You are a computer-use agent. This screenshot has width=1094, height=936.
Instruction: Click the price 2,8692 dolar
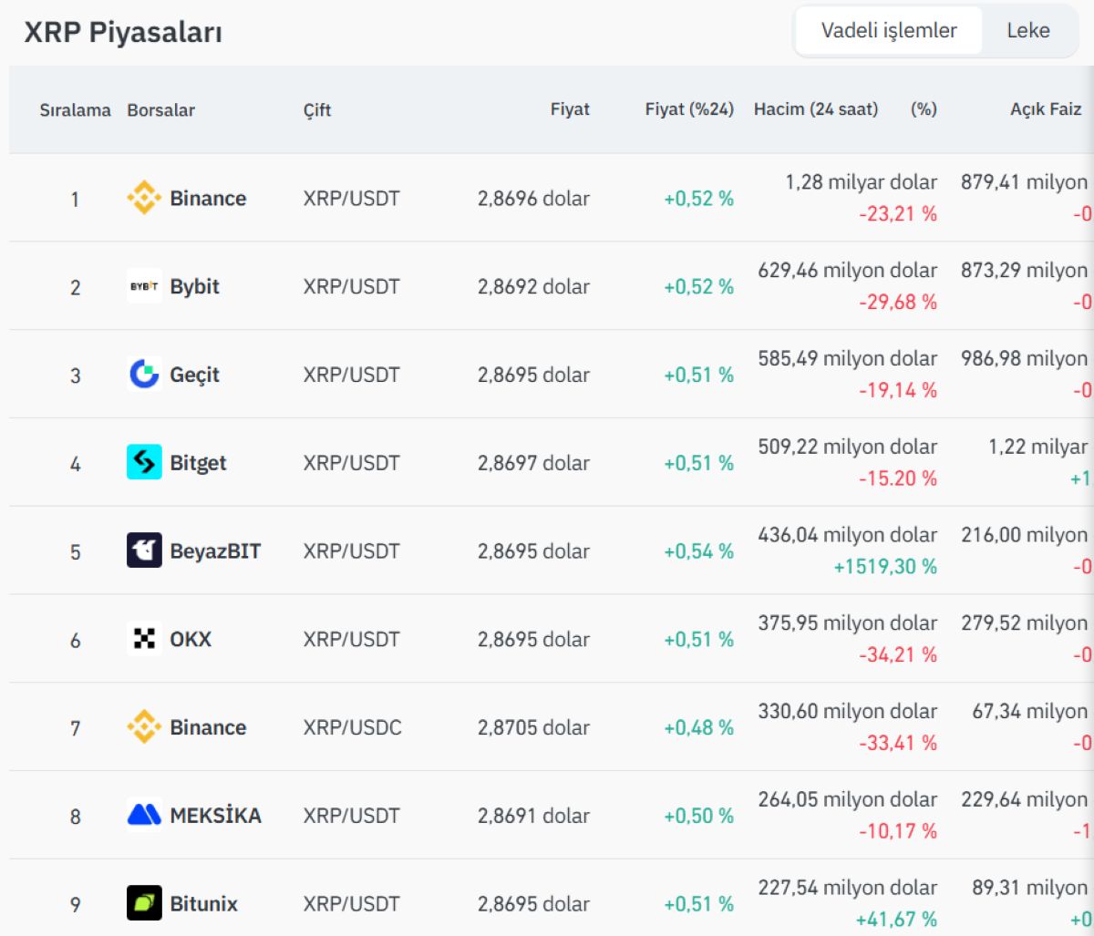click(533, 286)
